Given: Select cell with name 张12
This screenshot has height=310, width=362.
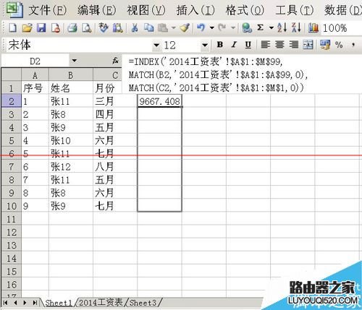Looking at the screenshot, I should click(x=71, y=167).
